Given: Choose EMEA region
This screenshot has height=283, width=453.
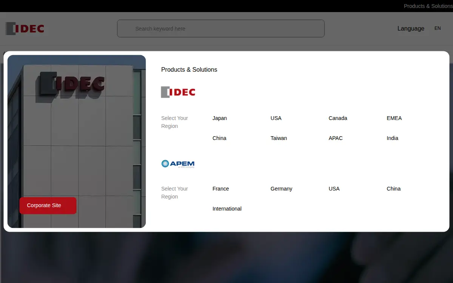Looking at the screenshot, I should [x=394, y=118].
